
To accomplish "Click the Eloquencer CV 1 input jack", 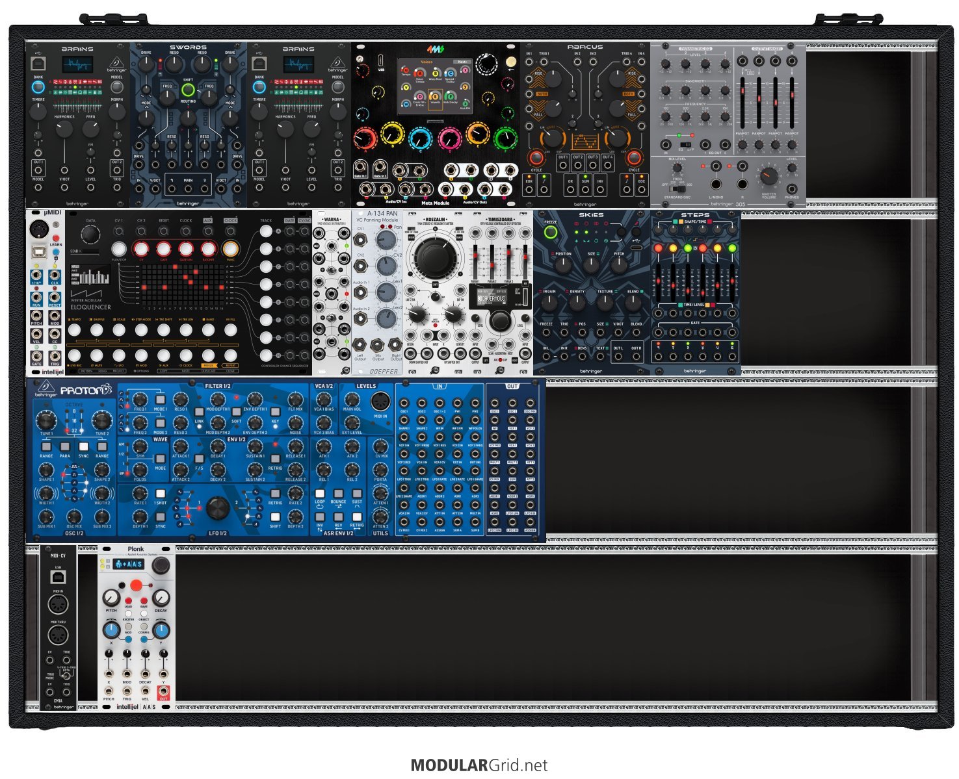I will point(119,231).
